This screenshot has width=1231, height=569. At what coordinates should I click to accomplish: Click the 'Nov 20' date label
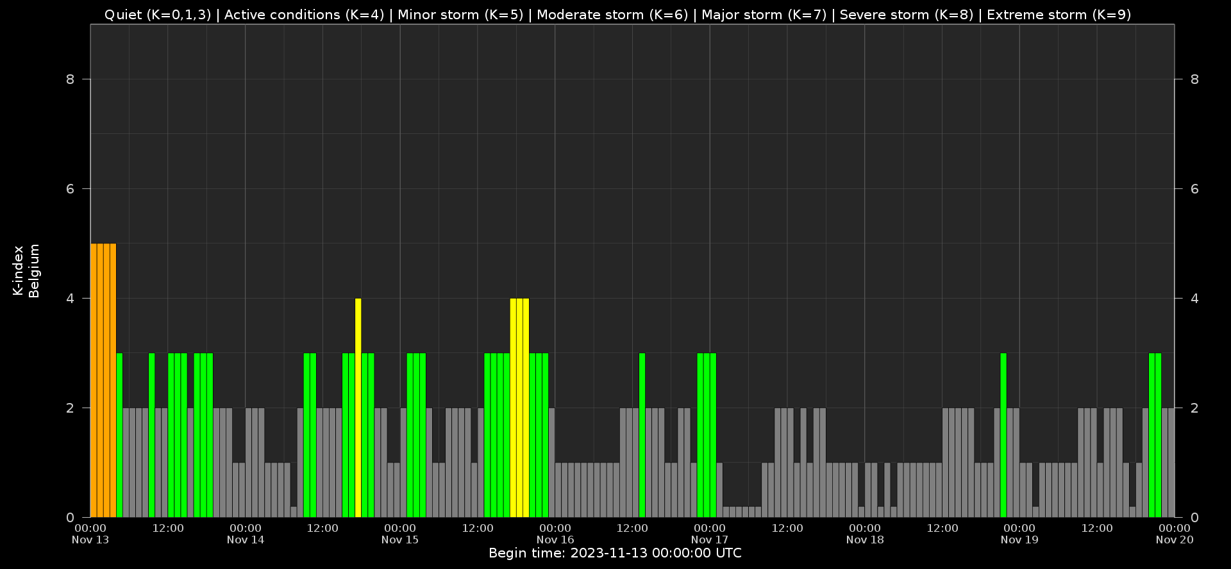pos(1175,540)
